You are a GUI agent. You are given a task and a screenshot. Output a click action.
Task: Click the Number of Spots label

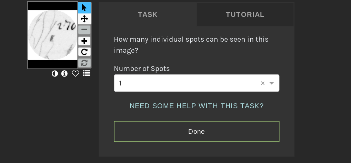pyautogui.click(x=142, y=69)
